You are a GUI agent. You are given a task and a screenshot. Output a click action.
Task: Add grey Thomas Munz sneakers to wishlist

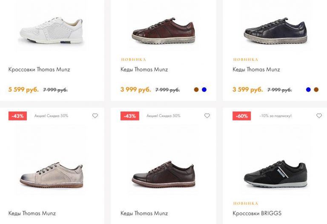tap(95, 116)
